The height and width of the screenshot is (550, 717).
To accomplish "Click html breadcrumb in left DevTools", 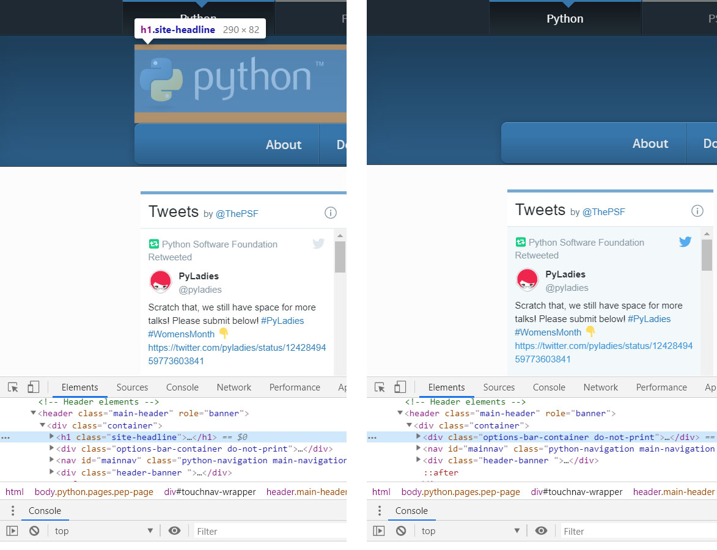I will point(15,492).
